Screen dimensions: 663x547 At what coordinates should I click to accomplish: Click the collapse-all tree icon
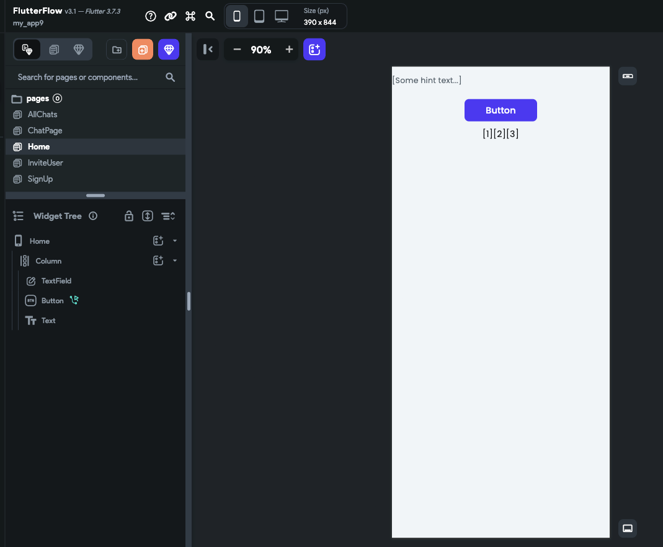point(168,216)
